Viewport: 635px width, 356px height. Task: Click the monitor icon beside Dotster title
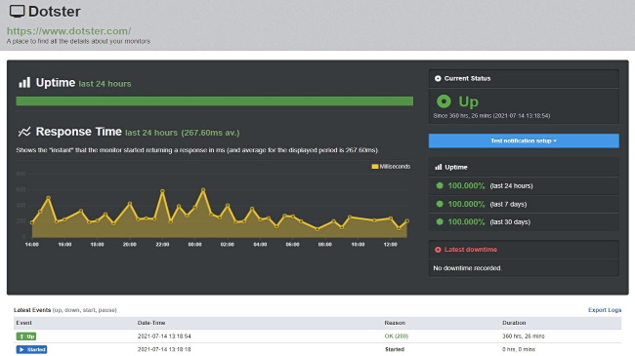(17, 12)
